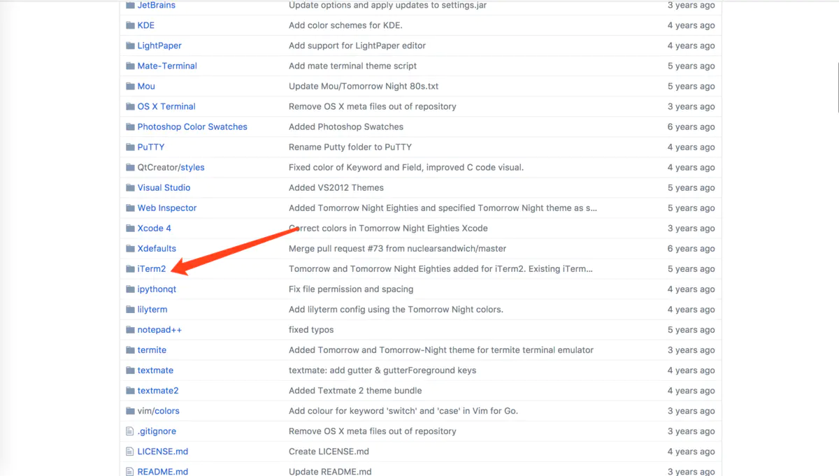Open the KDE folder

(x=146, y=25)
